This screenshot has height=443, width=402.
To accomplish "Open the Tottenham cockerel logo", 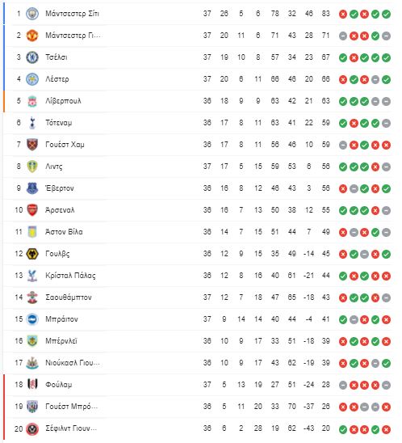I will coord(32,123).
